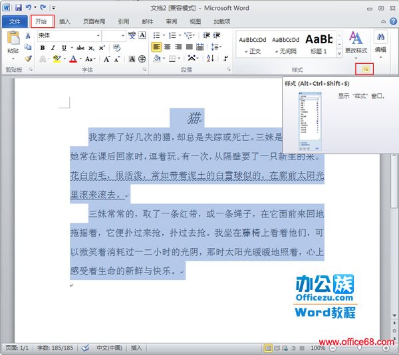
Task: Click the Undo arrow icon
Action: coord(28,7)
